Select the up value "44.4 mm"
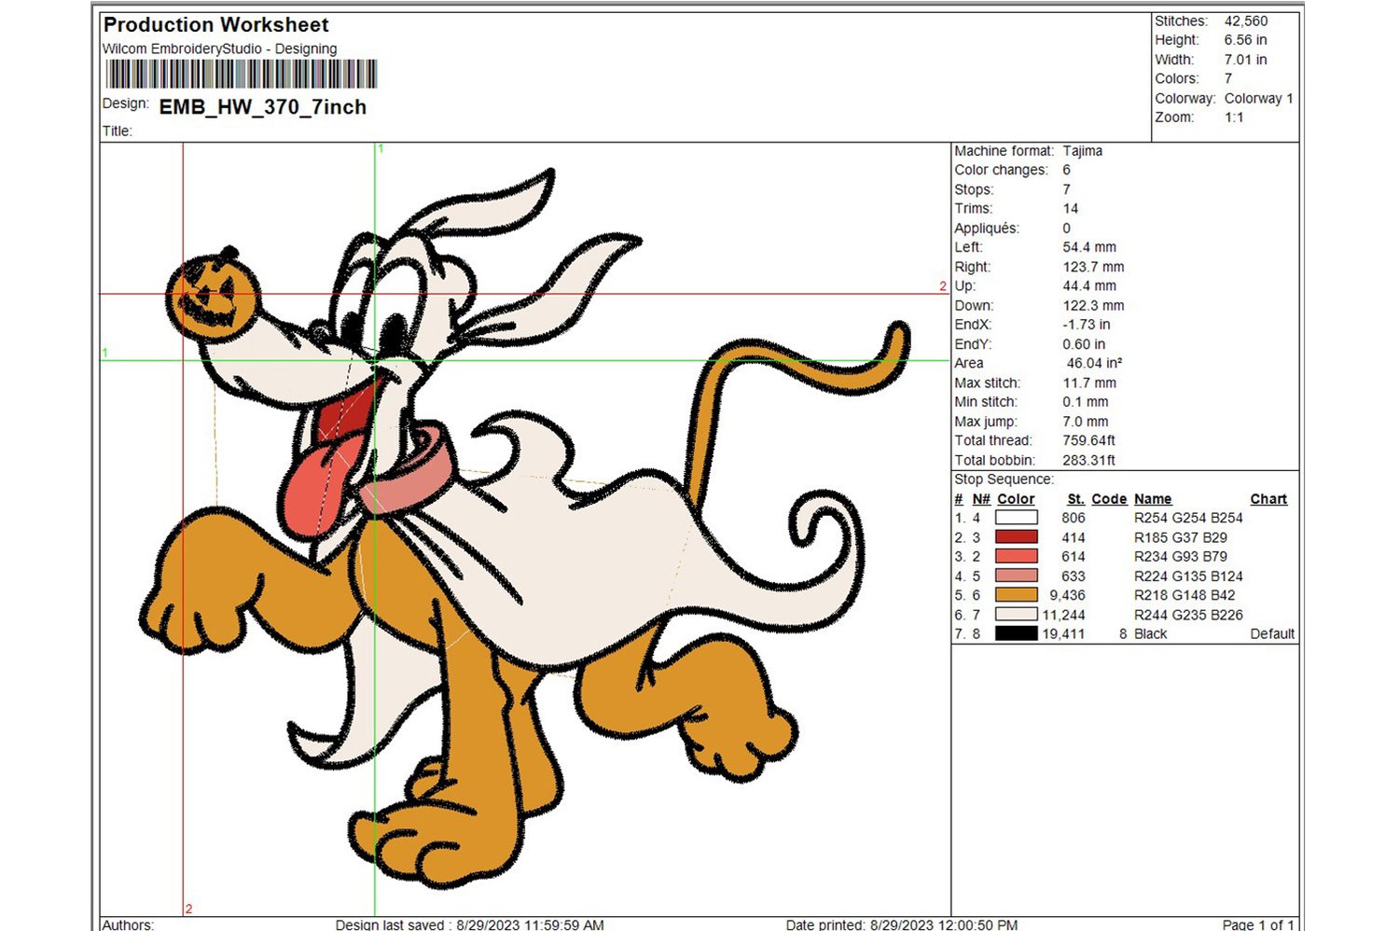The image size is (1399, 931). pyautogui.click(x=1089, y=285)
